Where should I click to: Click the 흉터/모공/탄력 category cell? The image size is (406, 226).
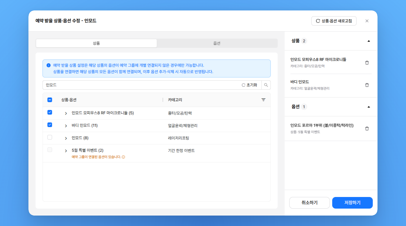tap(180, 113)
